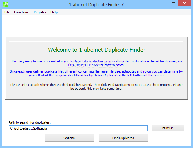Open the Help menu
193x148 pixels.
pos(54,12)
